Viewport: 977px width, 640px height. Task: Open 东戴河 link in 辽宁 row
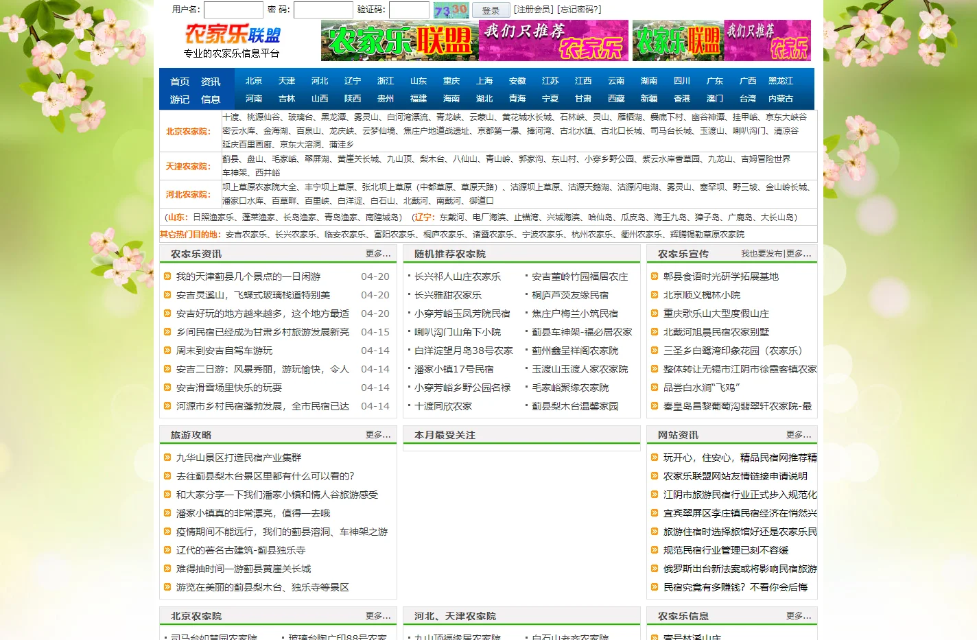pos(452,217)
